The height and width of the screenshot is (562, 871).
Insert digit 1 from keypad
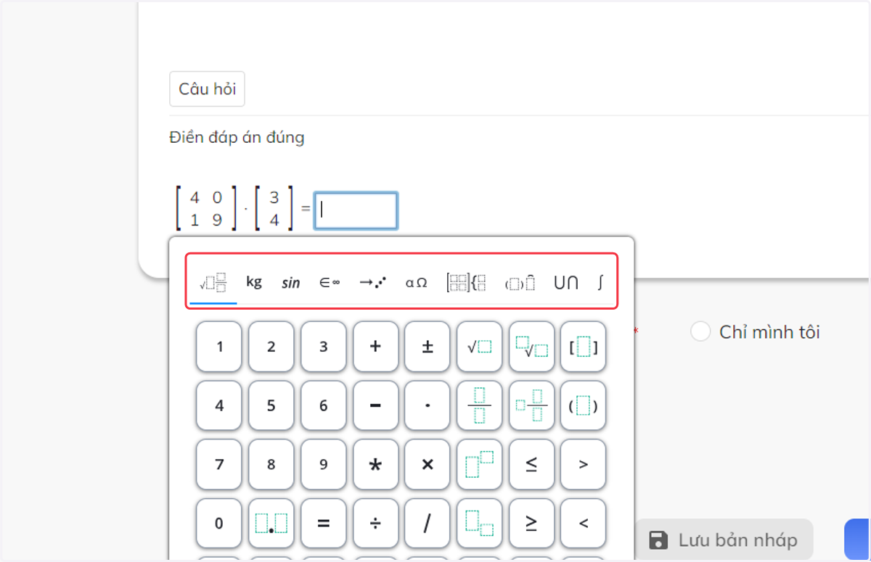point(219,347)
